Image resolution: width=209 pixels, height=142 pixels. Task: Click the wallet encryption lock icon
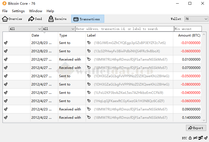click(190, 138)
